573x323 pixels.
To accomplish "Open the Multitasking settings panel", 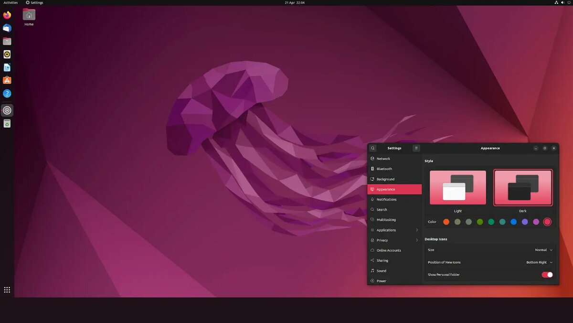I will point(386,219).
